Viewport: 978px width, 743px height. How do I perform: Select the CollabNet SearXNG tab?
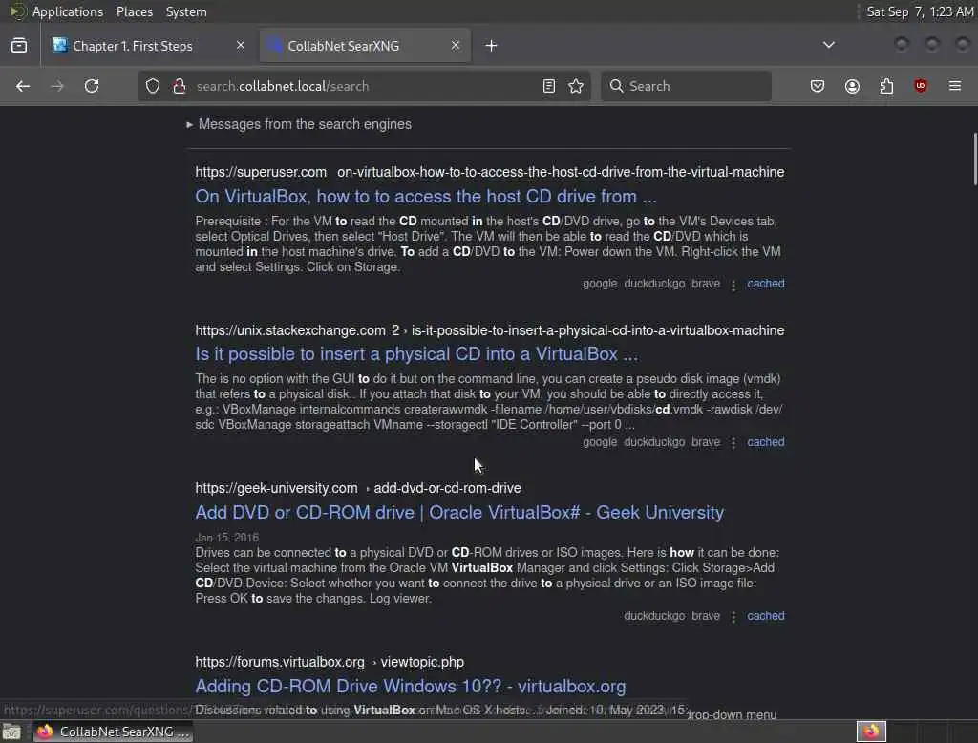[366, 46]
